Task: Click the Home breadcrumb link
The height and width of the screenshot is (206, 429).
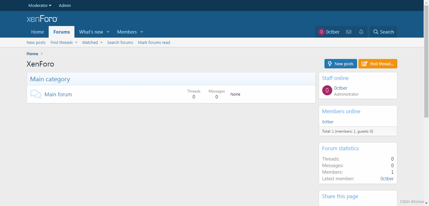Action: 32,54
